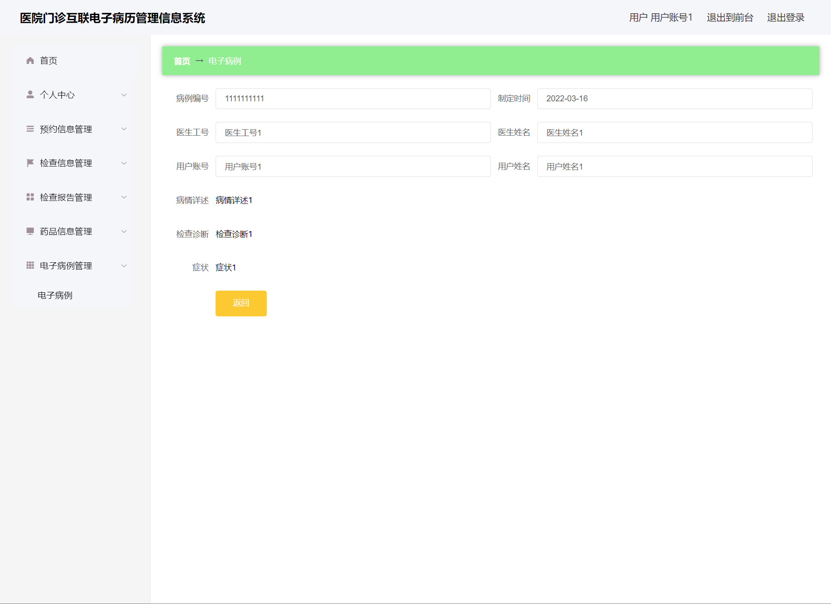Click the monitor icon beside 药品信息管理
Screen dimensions: 831x604
pyautogui.click(x=30, y=231)
